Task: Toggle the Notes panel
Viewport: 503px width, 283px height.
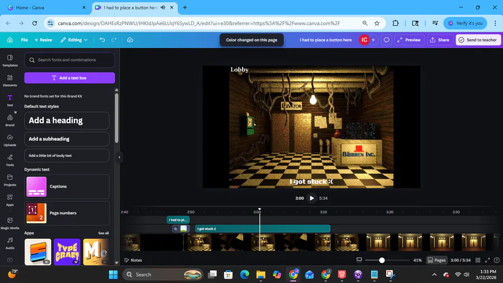Action: click(133, 260)
